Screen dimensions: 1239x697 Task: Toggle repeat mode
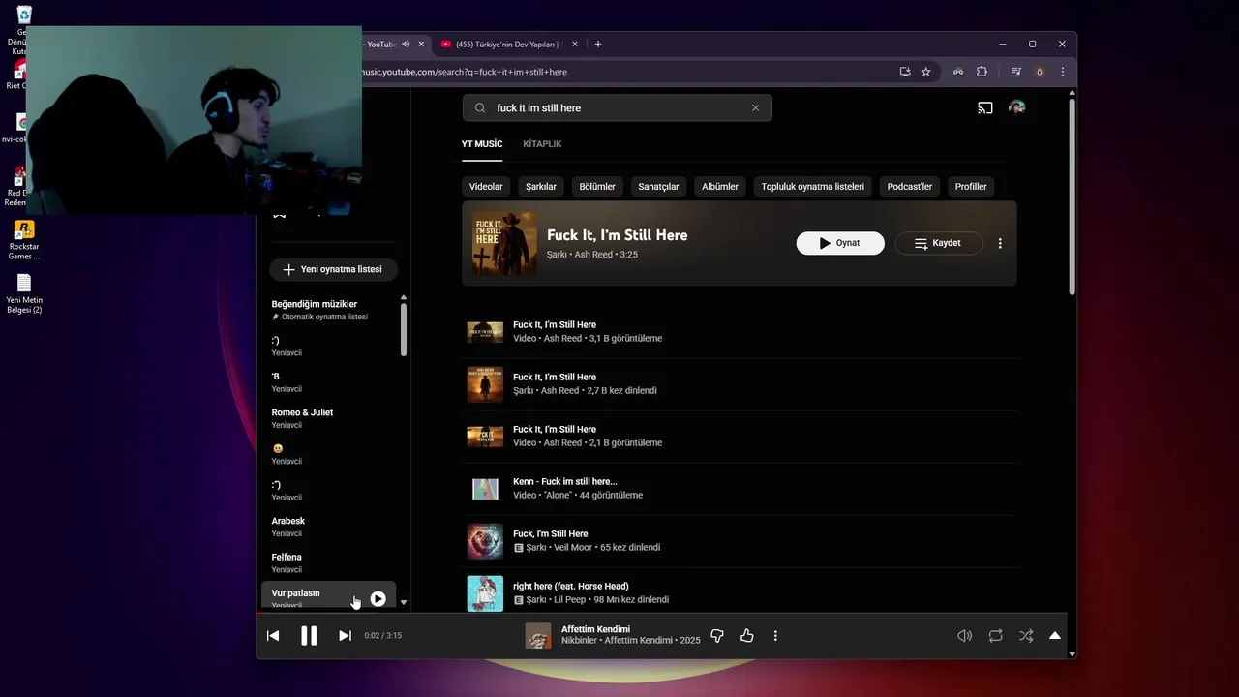[995, 636]
